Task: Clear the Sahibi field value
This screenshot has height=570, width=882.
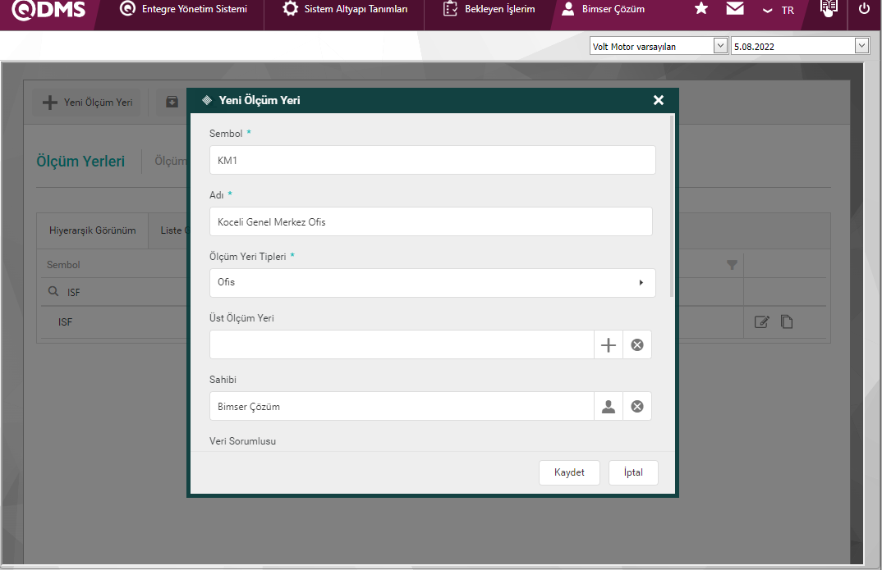Action: tap(637, 407)
